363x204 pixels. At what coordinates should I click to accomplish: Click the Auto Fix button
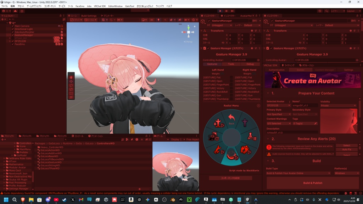click(347, 150)
